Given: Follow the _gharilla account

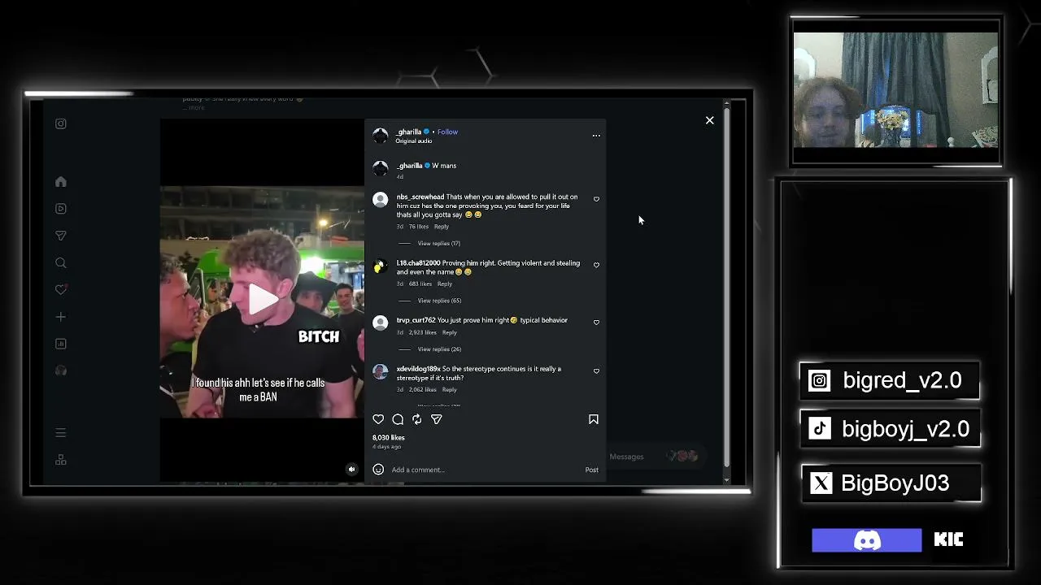Looking at the screenshot, I should 447,132.
